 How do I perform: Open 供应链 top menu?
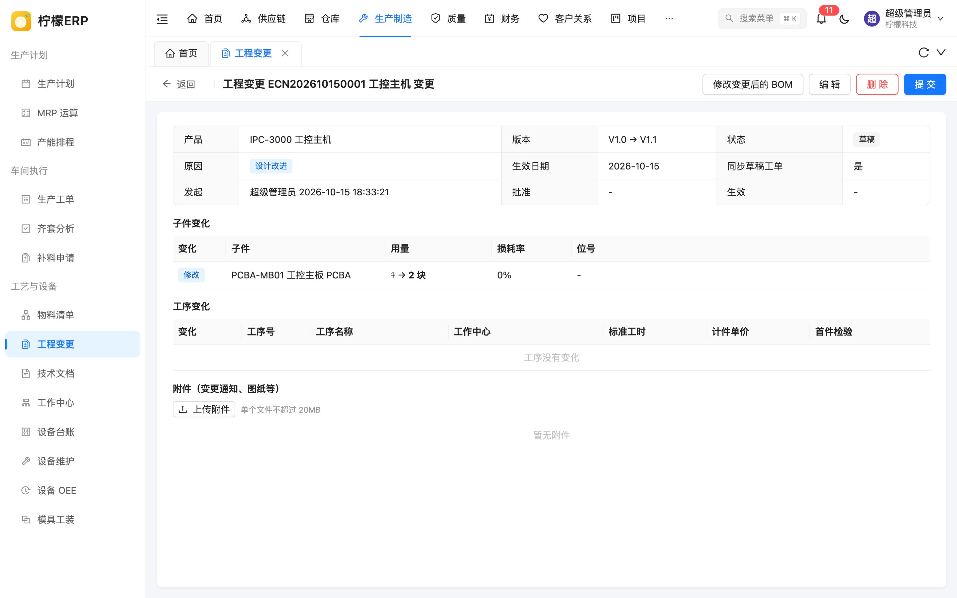click(x=264, y=19)
